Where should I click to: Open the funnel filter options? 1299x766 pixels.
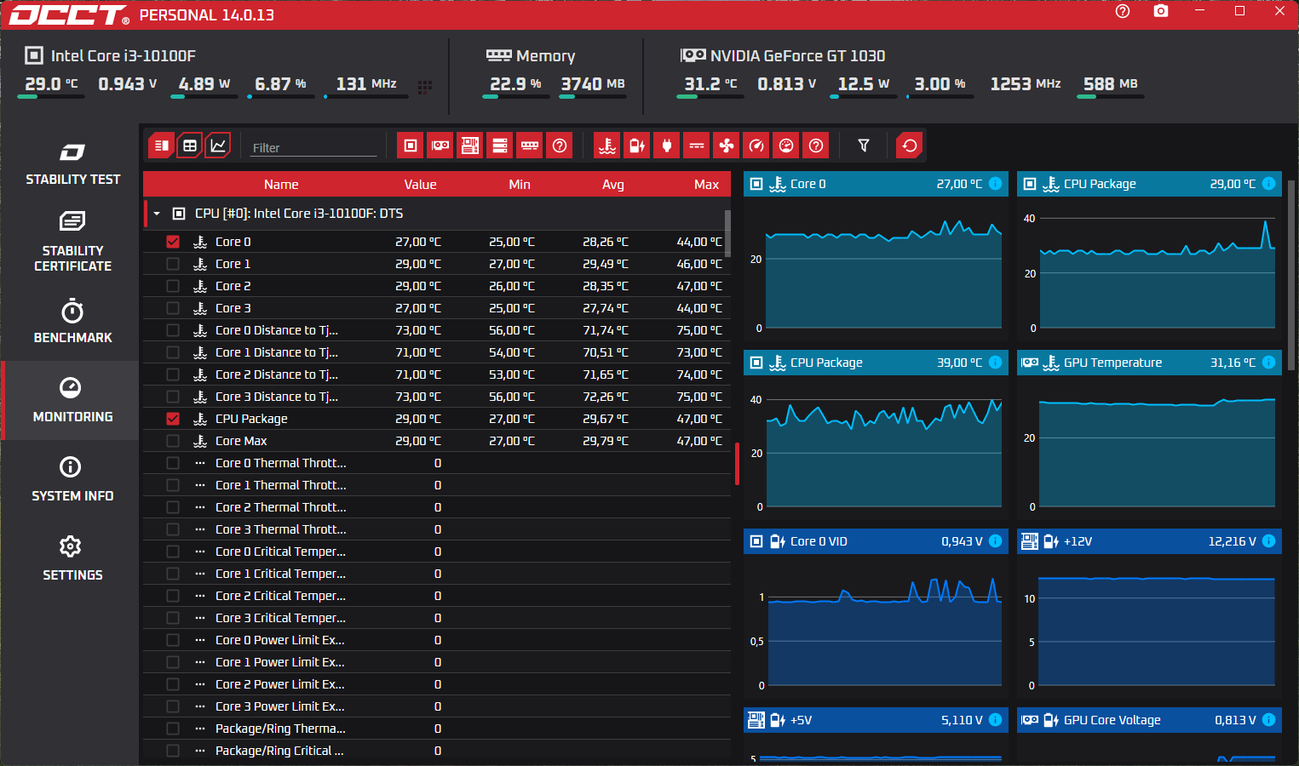(864, 146)
